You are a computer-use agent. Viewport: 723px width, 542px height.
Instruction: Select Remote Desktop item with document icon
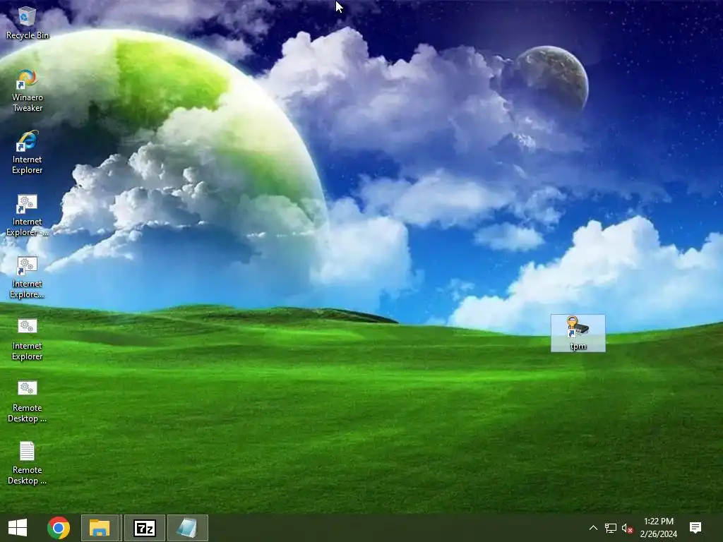click(x=28, y=463)
